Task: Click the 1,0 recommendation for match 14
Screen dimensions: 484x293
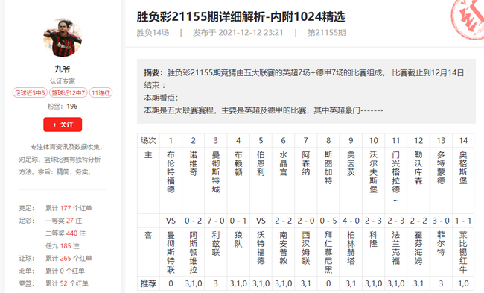Action: (463, 283)
